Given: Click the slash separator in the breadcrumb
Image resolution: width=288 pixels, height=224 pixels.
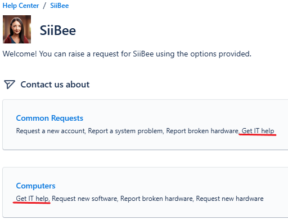Looking at the screenshot, I should pos(44,6).
